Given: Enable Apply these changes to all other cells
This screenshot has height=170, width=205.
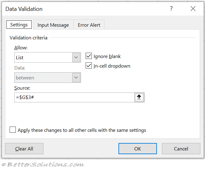Looking at the screenshot, I should (13, 130).
